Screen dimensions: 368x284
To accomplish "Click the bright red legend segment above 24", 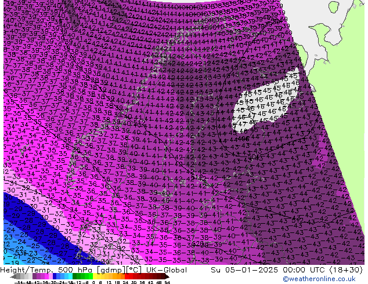I will (127, 276).
